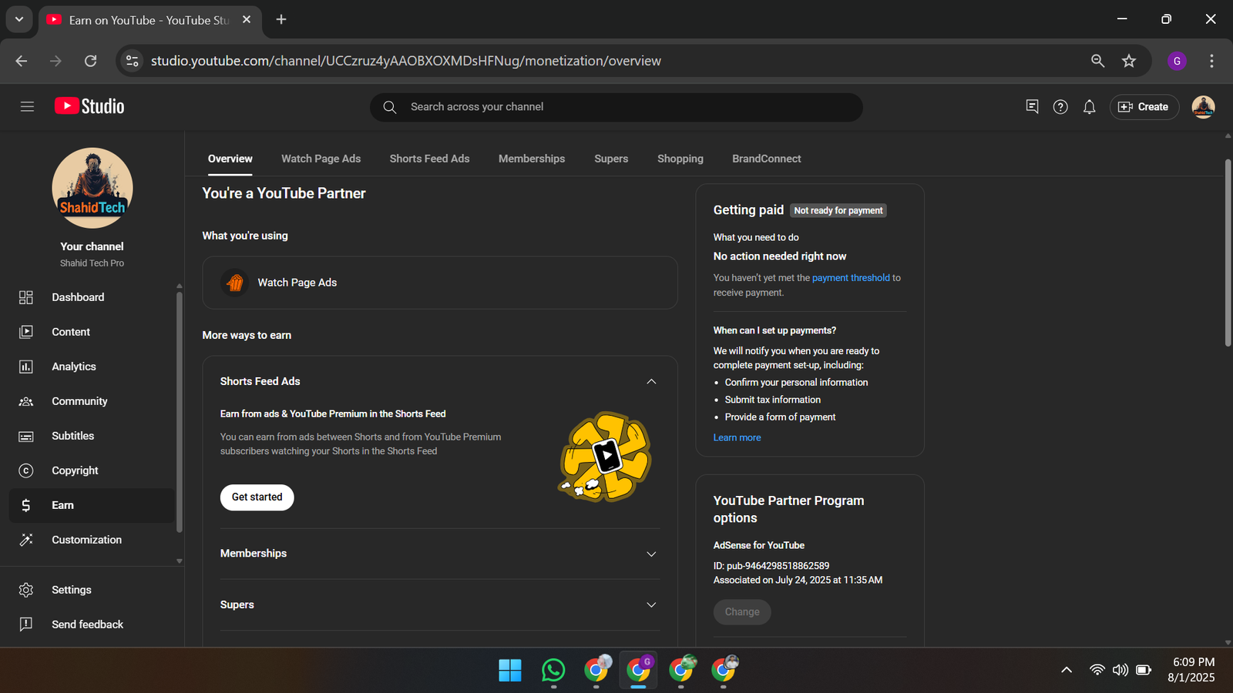Collapse the Shorts Feed Ads section
Viewport: 1233px width, 693px height.
click(x=651, y=381)
